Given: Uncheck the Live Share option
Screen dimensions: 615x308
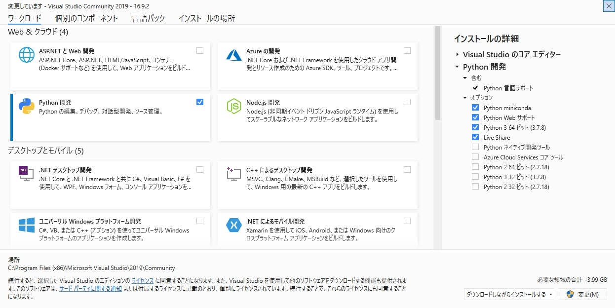Looking at the screenshot, I should tap(475, 137).
